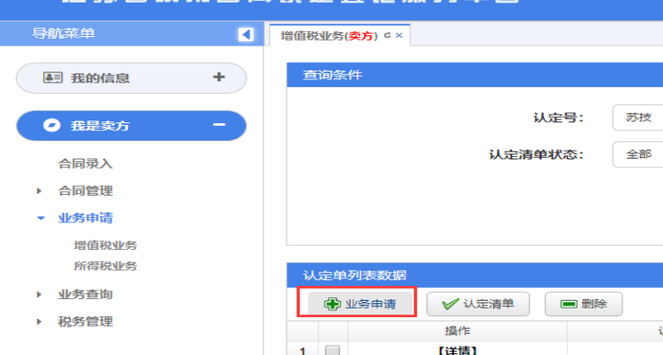Collapse the 导航菜单 panel with arrow icon

click(245, 34)
